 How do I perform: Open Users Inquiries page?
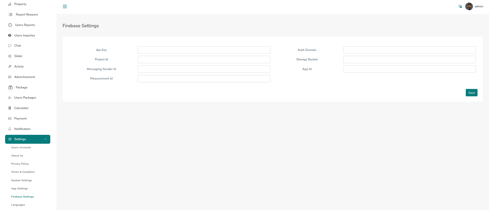click(25, 35)
